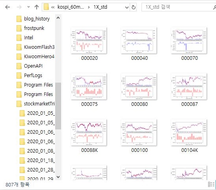Select the 000040 chart thumbnail

tap(139, 41)
